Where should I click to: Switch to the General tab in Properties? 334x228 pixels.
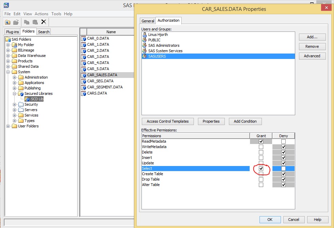pyautogui.click(x=148, y=21)
